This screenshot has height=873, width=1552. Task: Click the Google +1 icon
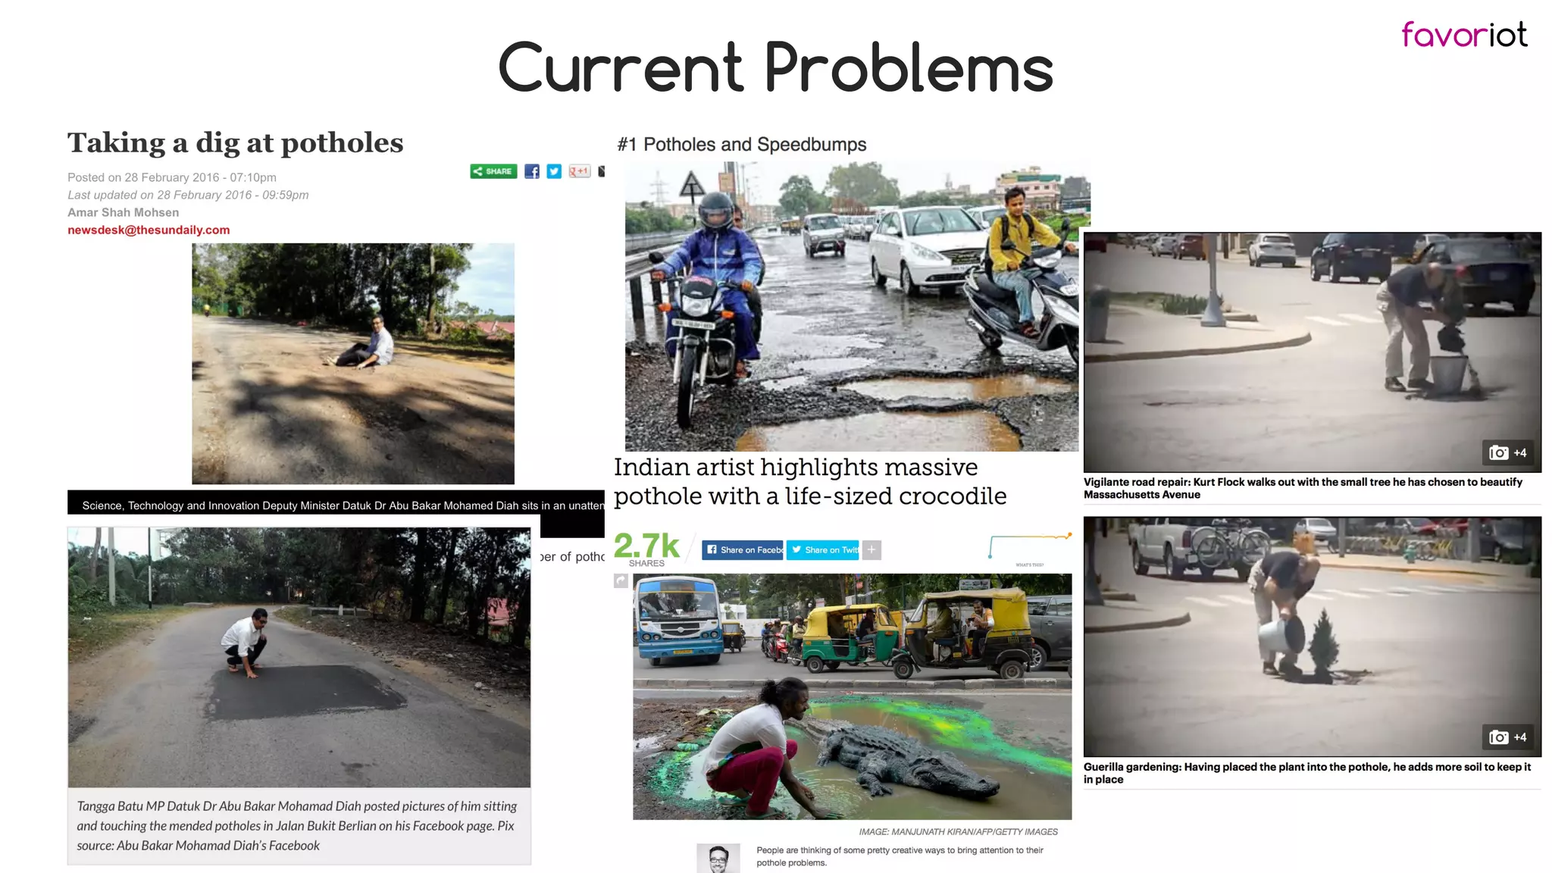point(579,171)
